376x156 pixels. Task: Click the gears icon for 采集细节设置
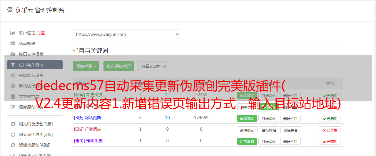coord(13,75)
